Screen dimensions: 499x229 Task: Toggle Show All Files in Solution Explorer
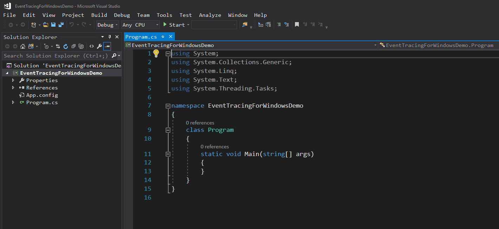click(x=81, y=46)
